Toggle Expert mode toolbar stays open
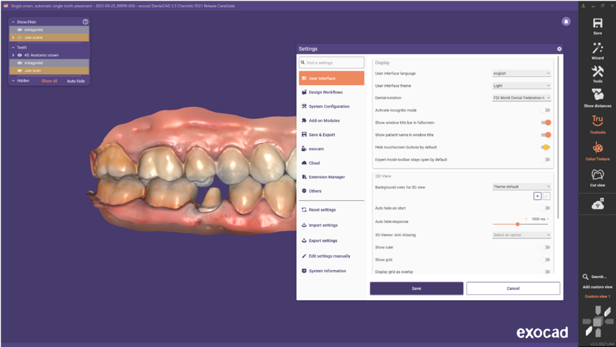Image resolution: width=616 pixels, height=347 pixels. [545, 160]
